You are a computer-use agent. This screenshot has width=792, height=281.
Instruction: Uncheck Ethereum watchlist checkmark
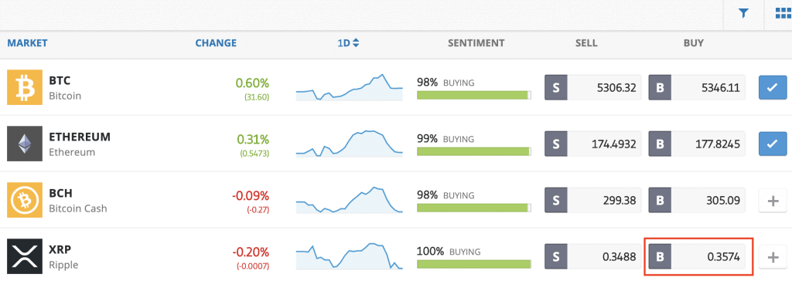click(773, 144)
